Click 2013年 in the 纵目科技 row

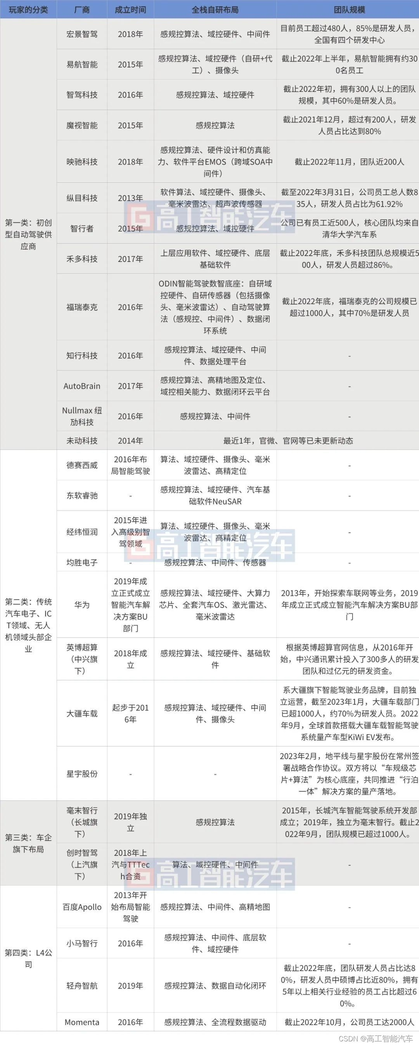point(130,198)
